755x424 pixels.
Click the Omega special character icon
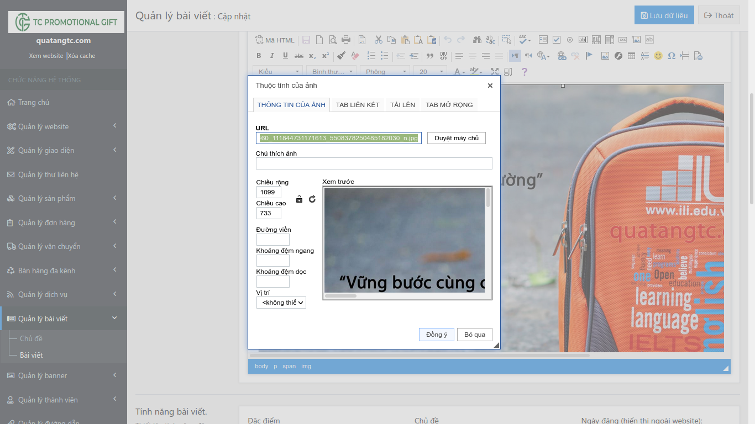click(x=672, y=56)
